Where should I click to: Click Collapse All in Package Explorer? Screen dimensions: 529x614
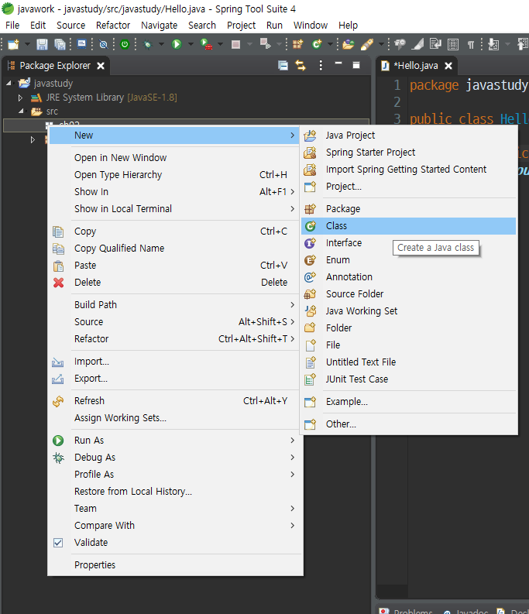pyautogui.click(x=283, y=65)
